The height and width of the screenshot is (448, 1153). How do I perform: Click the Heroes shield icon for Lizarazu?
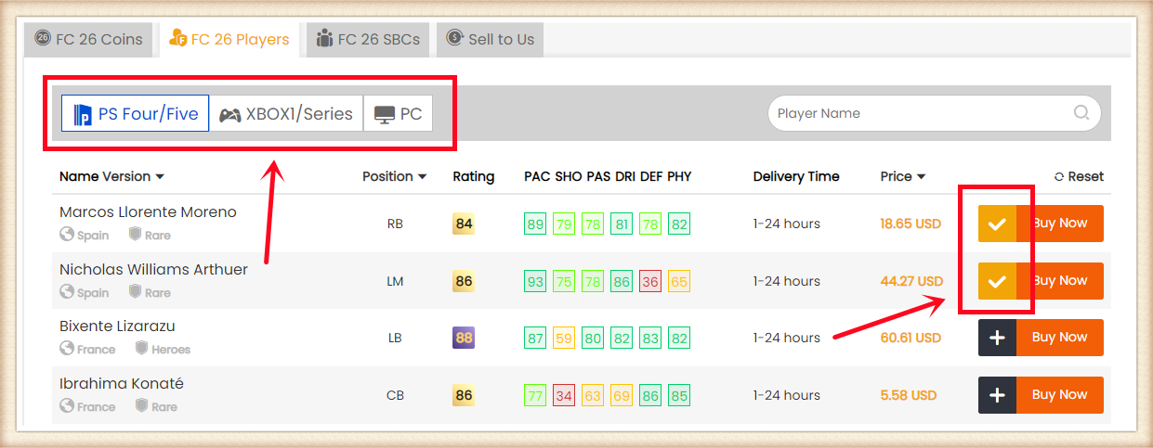click(142, 349)
